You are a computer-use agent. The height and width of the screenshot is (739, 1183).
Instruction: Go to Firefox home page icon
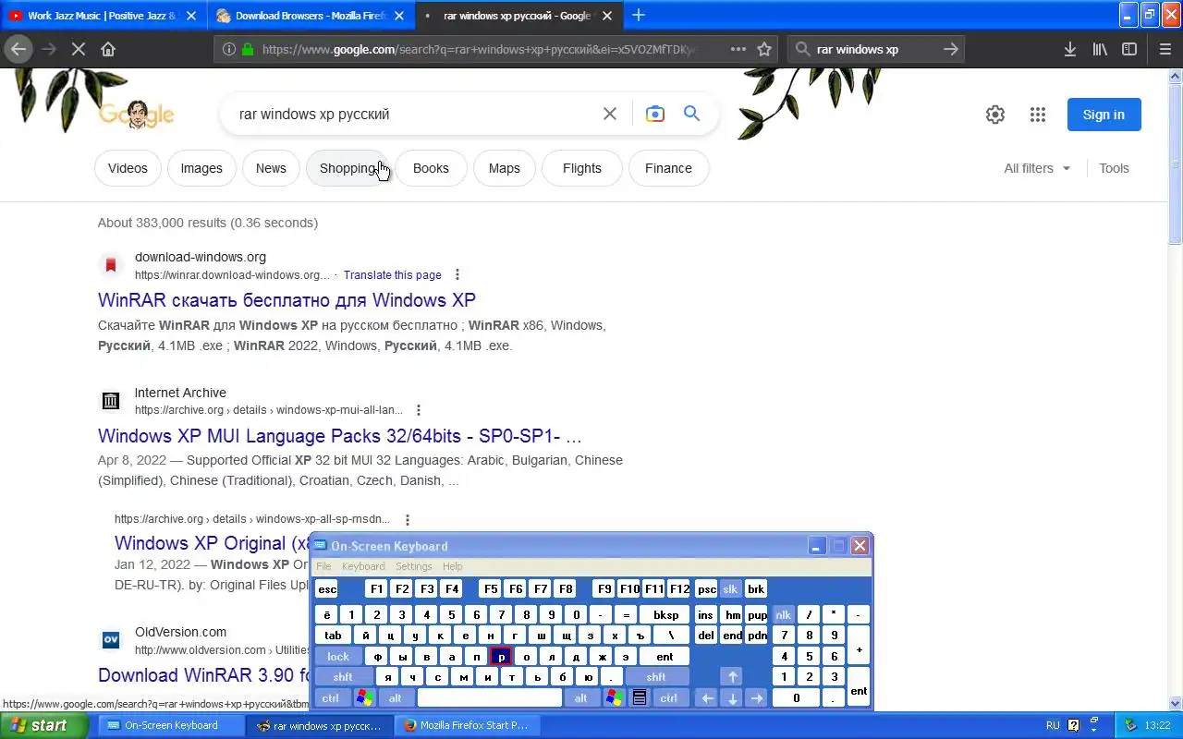pos(108,49)
